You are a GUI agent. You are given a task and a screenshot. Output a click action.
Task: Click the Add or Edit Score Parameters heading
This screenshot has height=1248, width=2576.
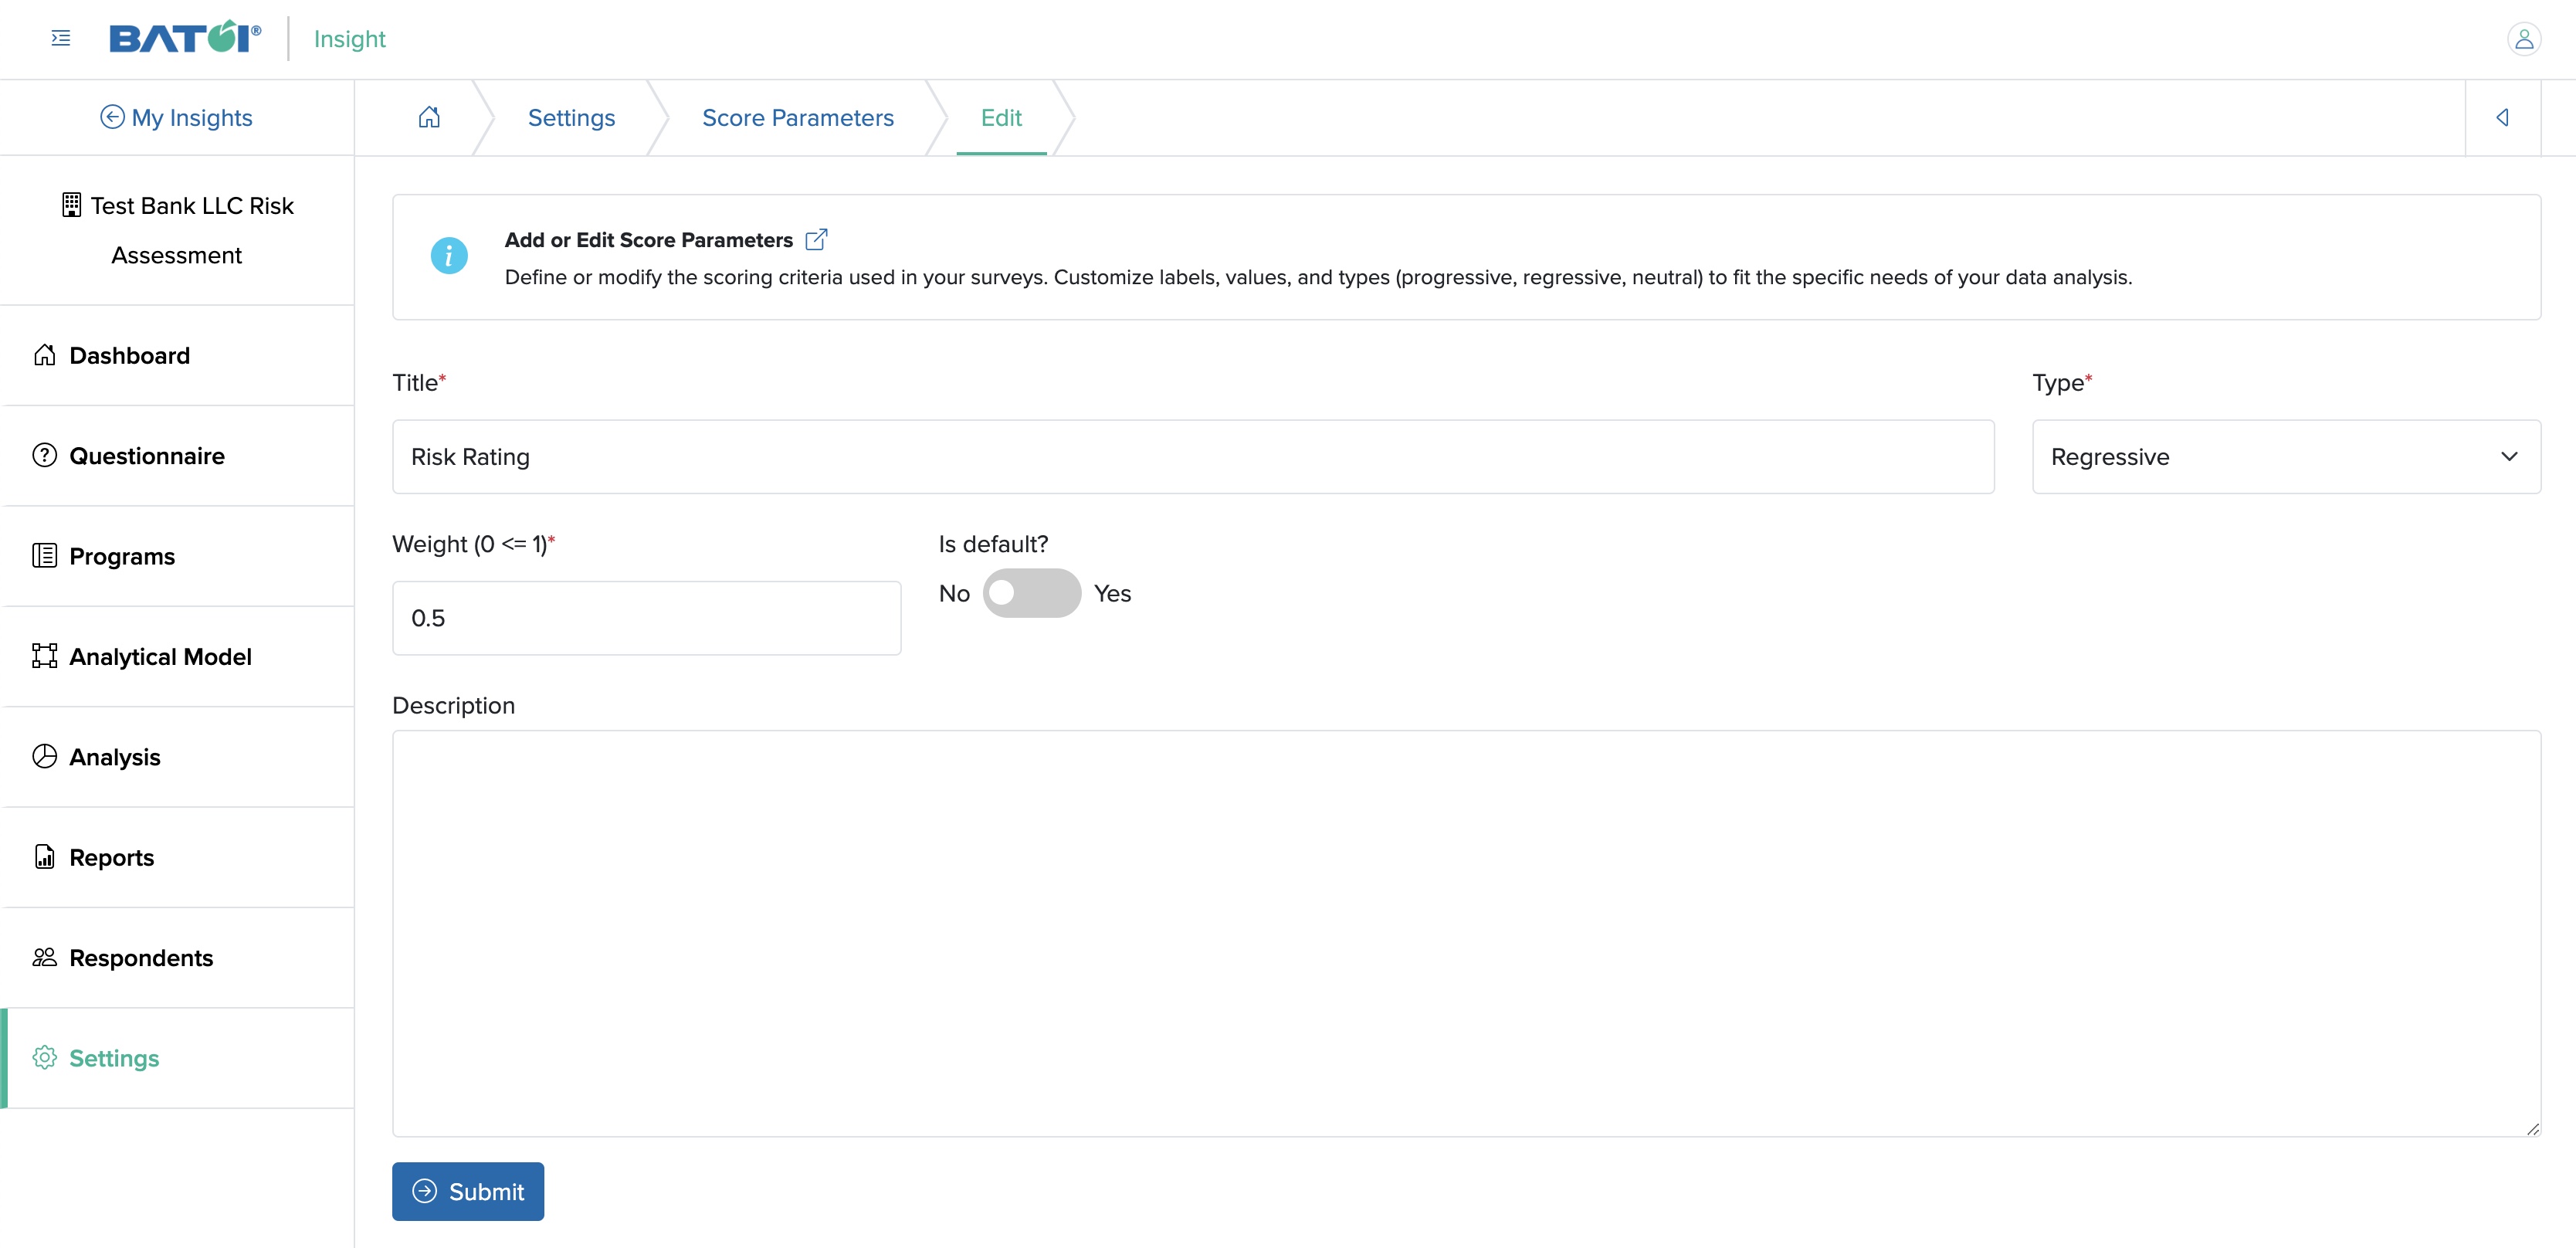pos(648,239)
